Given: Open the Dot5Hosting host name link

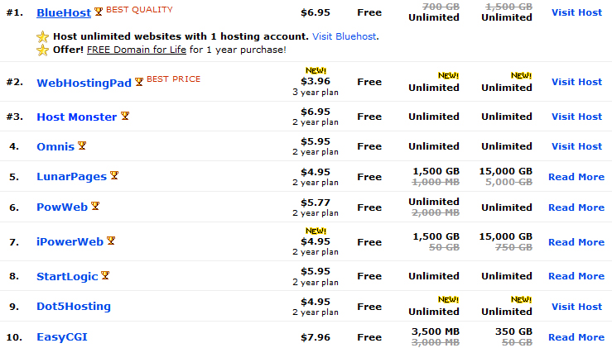Looking at the screenshot, I should tap(74, 307).
